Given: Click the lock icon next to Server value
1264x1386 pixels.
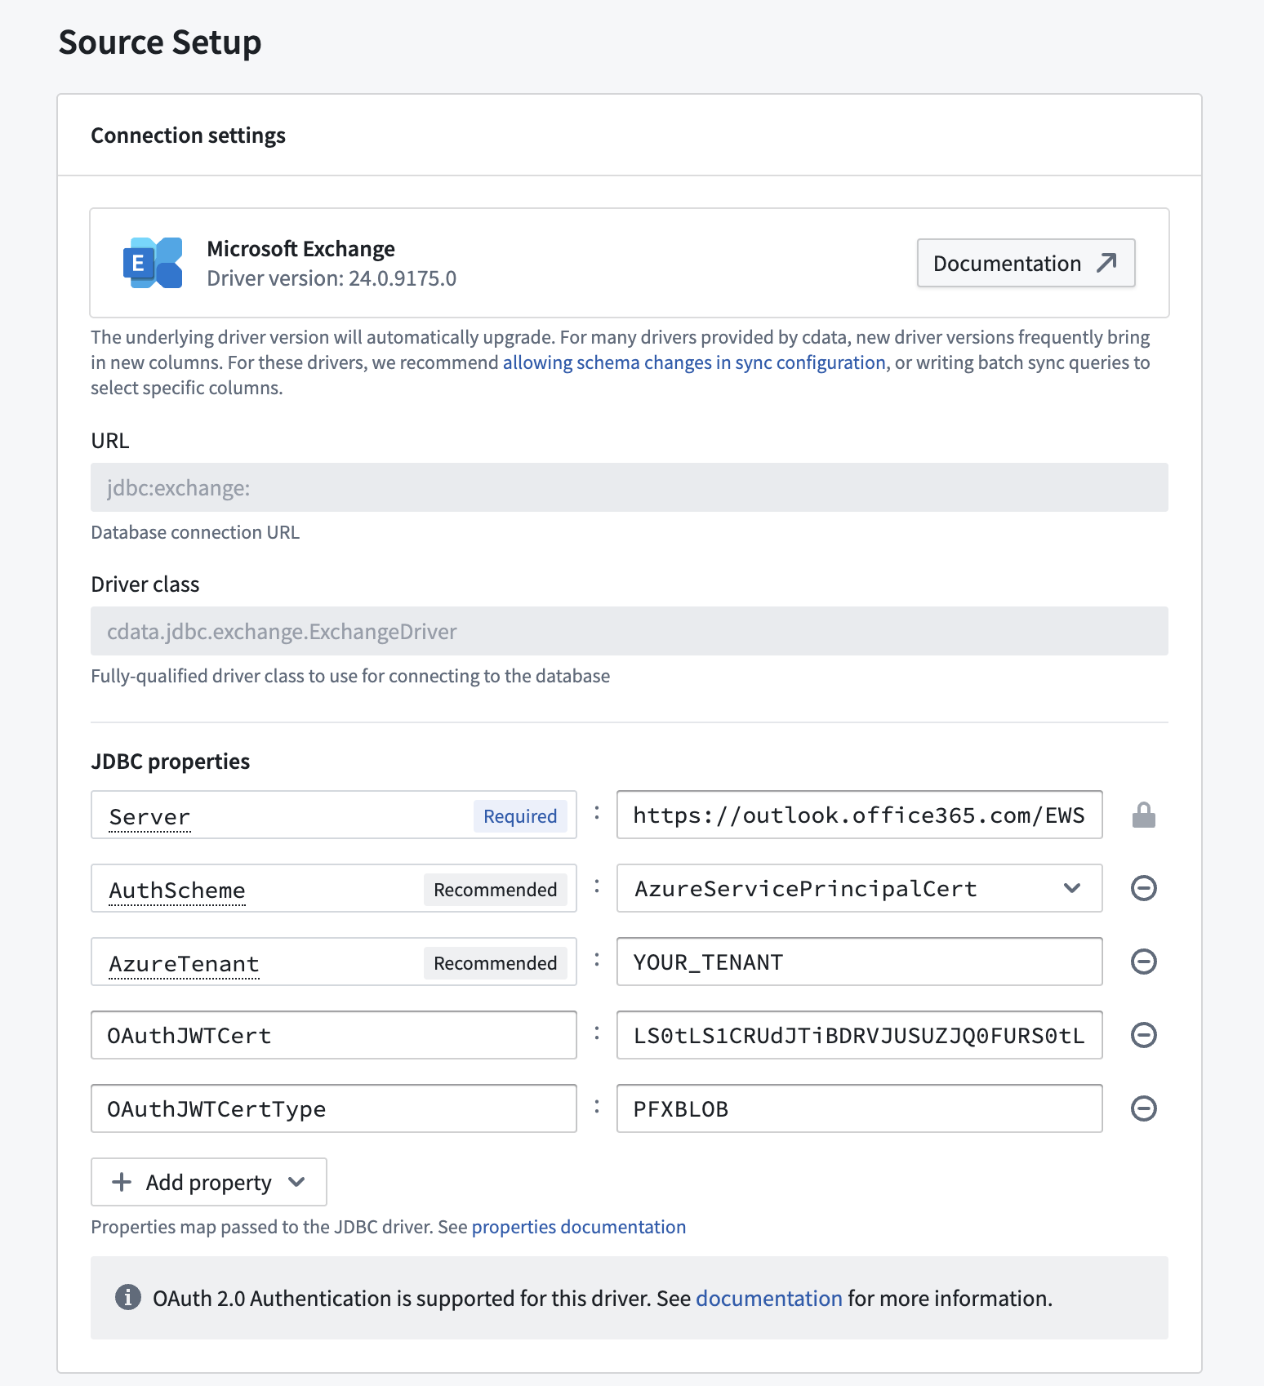Looking at the screenshot, I should pyautogui.click(x=1143, y=814).
